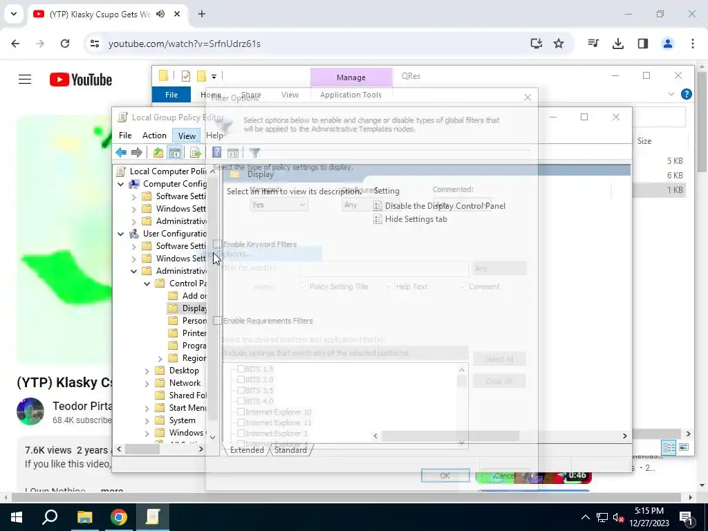Open the YouTube guide hamburger menu
The height and width of the screenshot is (531, 708).
[x=25, y=80]
